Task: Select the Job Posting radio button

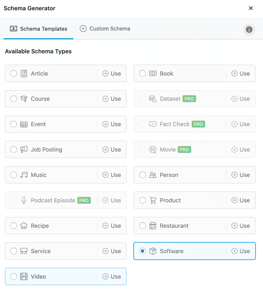Action: click(14, 149)
